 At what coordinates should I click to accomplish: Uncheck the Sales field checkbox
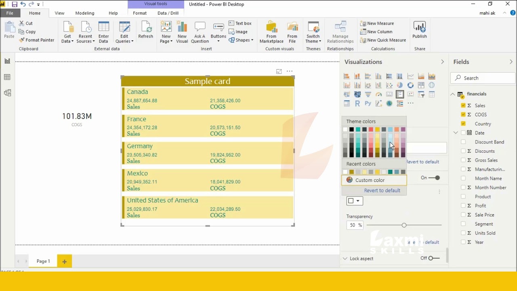pyautogui.click(x=464, y=105)
